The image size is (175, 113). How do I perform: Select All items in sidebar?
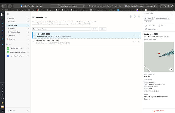[x=18, y=18]
